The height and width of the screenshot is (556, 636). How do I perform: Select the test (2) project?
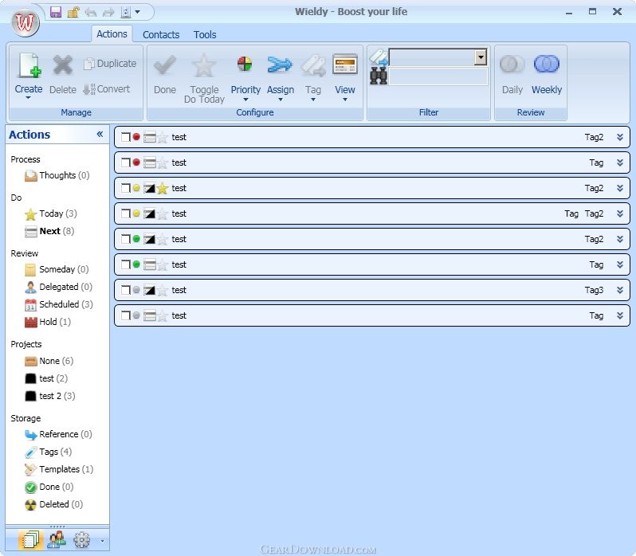46,378
